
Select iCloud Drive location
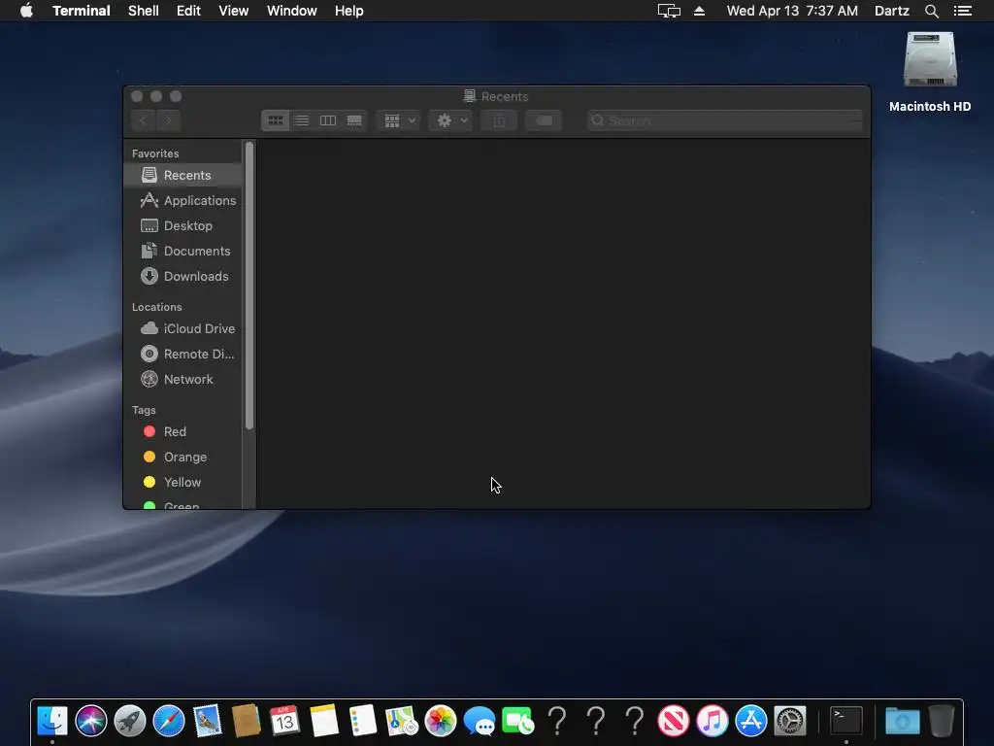[x=182, y=328]
